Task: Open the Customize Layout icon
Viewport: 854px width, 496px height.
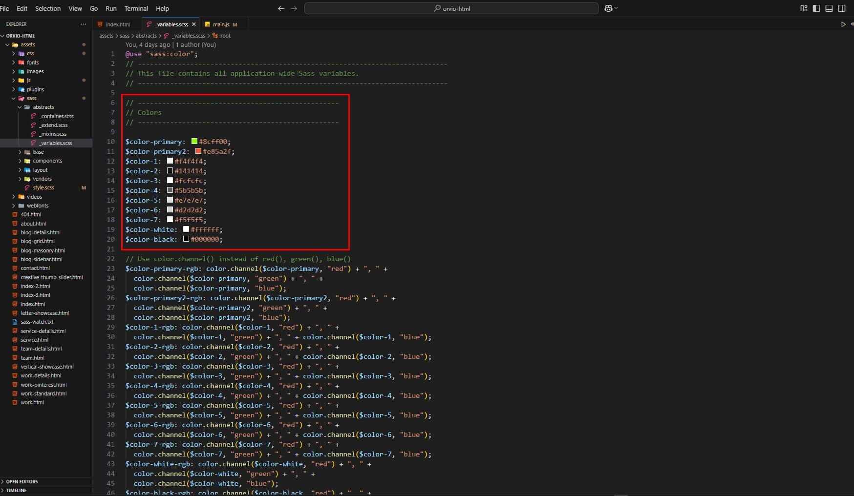Action: point(804,8)
